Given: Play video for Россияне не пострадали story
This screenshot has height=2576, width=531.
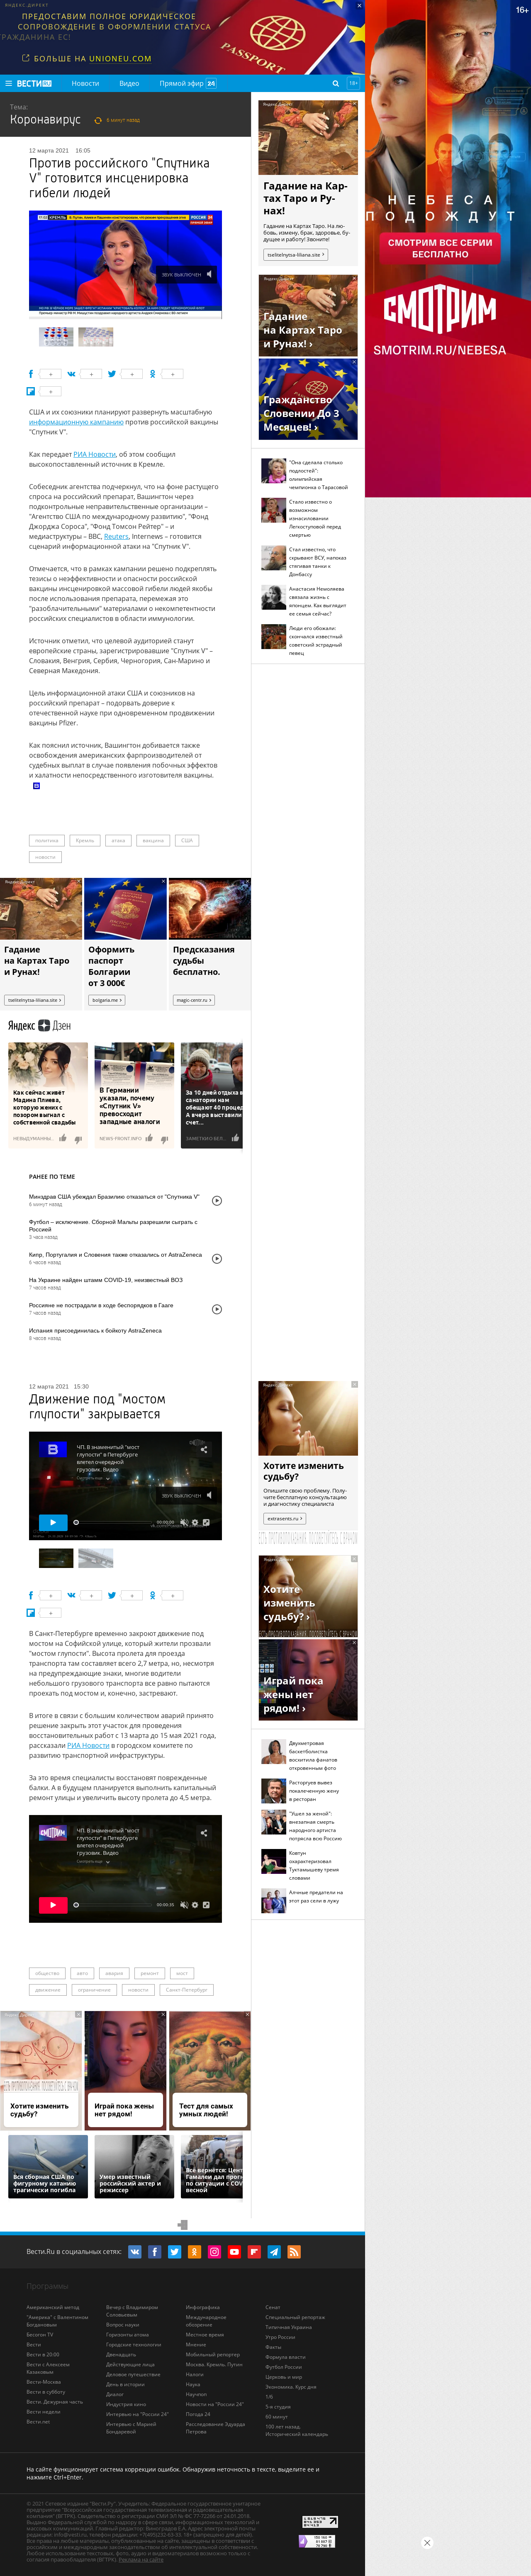Looking at the screenshot, I should [217, 1309].
